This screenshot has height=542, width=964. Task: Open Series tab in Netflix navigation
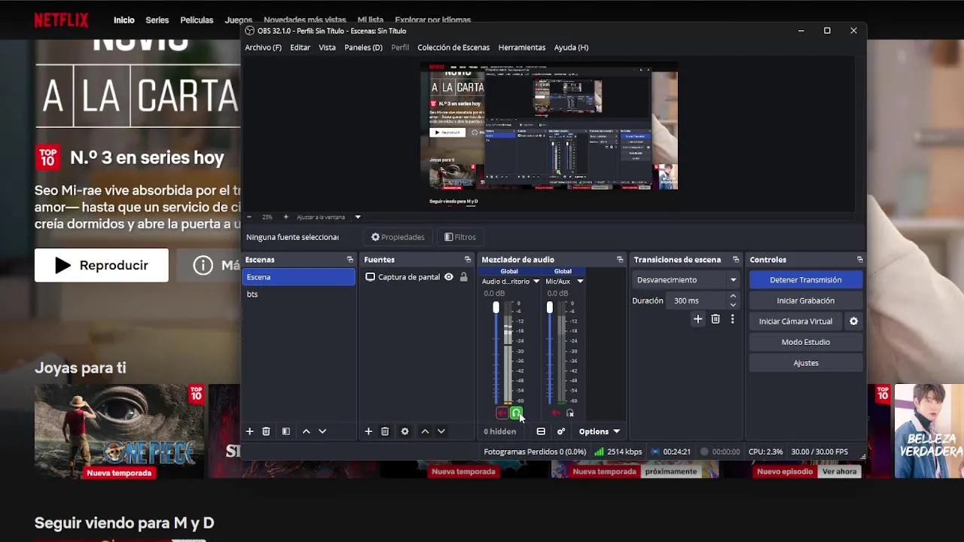157,20
